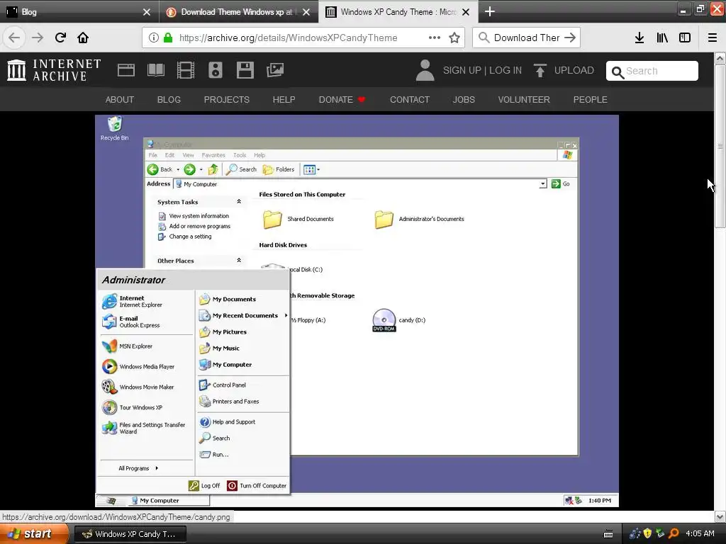Close the Windows XP Candy Theme tab
This screenshot has height=544, width=726.
click(x=466, y=12)
